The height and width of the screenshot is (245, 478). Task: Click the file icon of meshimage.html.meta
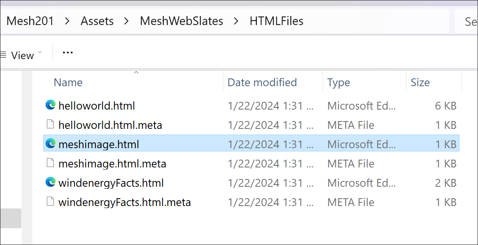(50, 163)
